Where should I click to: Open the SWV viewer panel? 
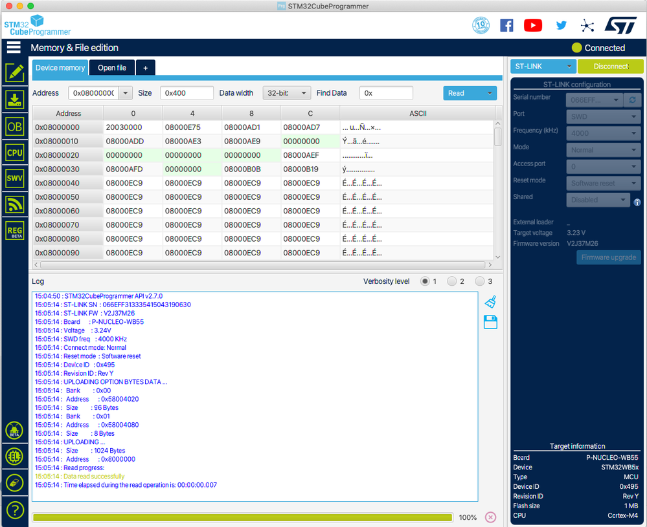[14, 178]
